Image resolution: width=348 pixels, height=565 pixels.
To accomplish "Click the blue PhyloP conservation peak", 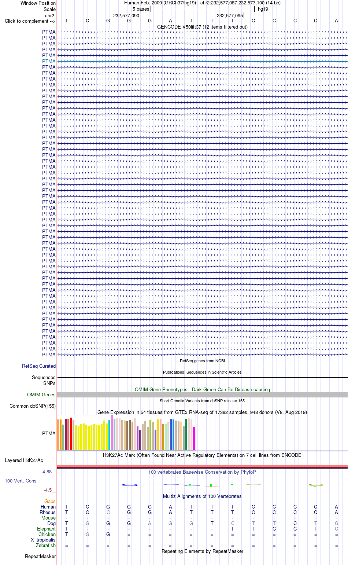I will click(x=129, y=485).
